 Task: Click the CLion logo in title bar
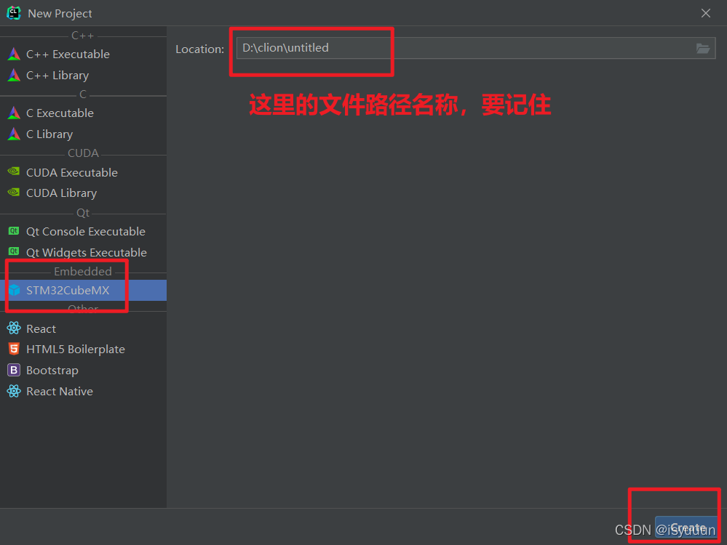pyautogui.click(x=14, y=13)
